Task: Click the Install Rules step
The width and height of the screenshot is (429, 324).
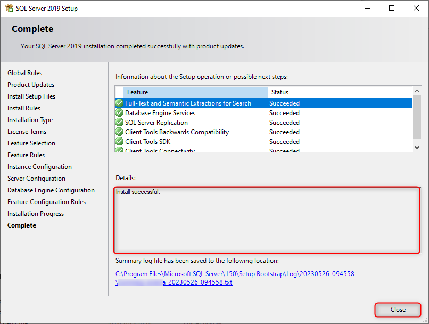Action: [24, 108]
